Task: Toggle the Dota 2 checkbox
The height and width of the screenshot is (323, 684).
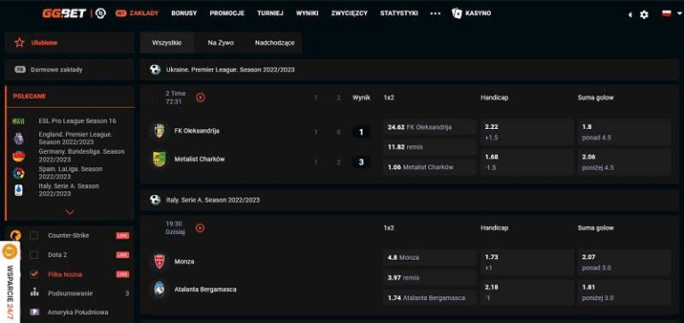Action: click(x=34, y=255)
